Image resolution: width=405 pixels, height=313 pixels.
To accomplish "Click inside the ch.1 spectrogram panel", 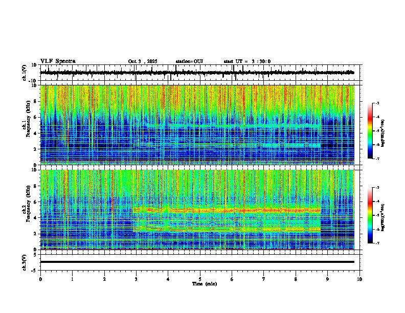I will tap(197, 125).
